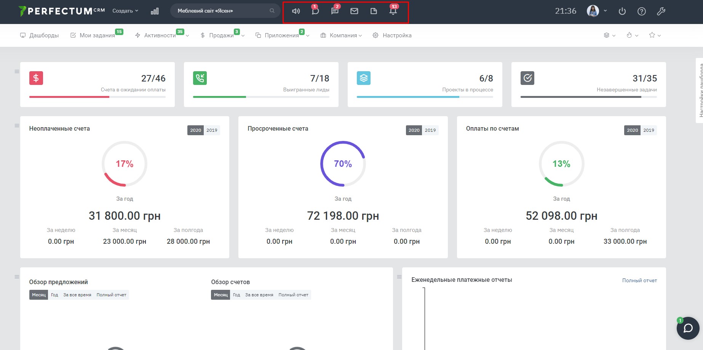This screenshot has height=350, width=703.
Task: Open Полный отчет link for weekly payments
Action: pyautogui.click(x=639, y=280)
